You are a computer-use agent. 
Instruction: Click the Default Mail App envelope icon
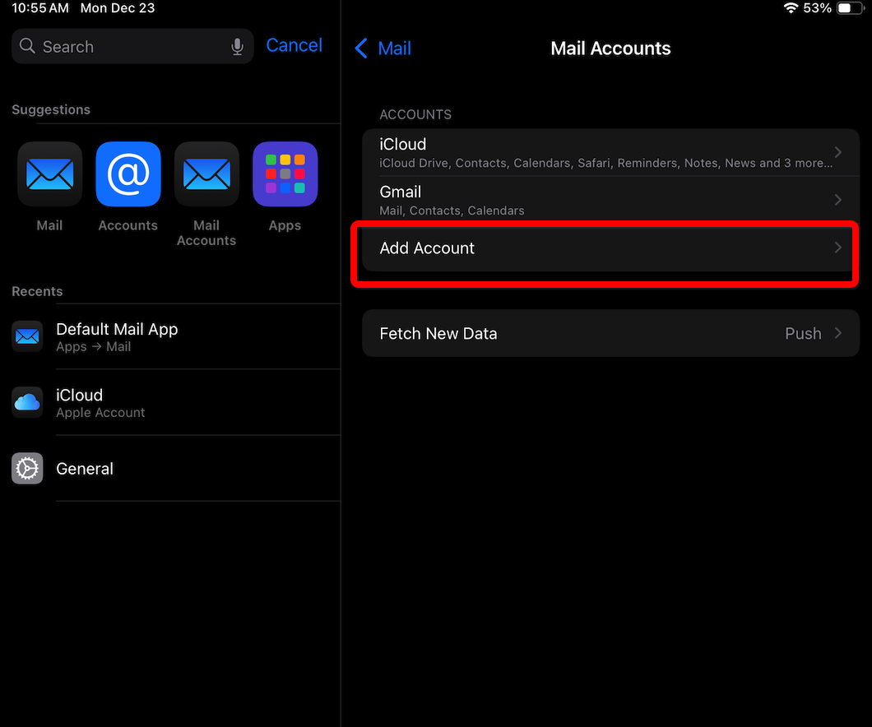(x=27, y=336)
